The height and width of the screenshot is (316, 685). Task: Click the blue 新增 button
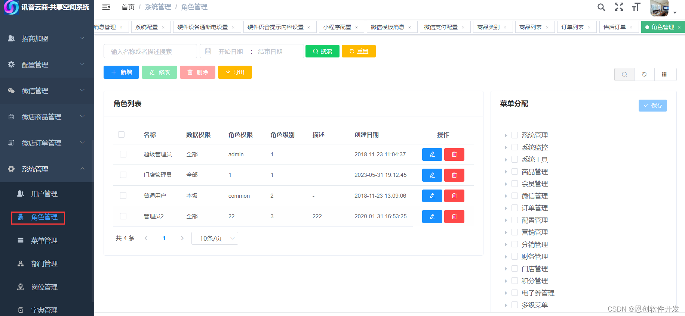pyautogui.click(x=121, y=72)
